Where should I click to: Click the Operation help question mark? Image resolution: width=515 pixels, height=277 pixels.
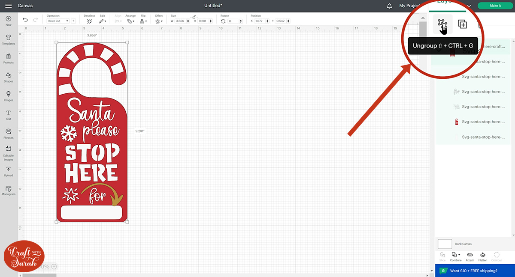coord(73,21)
